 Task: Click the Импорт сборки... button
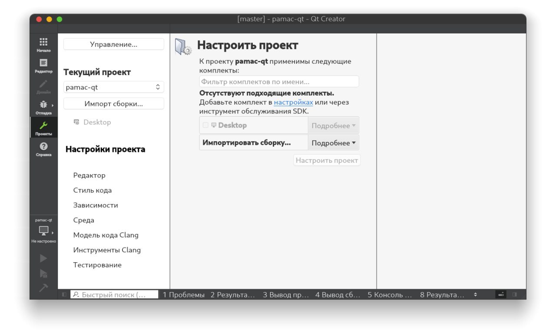point(114,104)
